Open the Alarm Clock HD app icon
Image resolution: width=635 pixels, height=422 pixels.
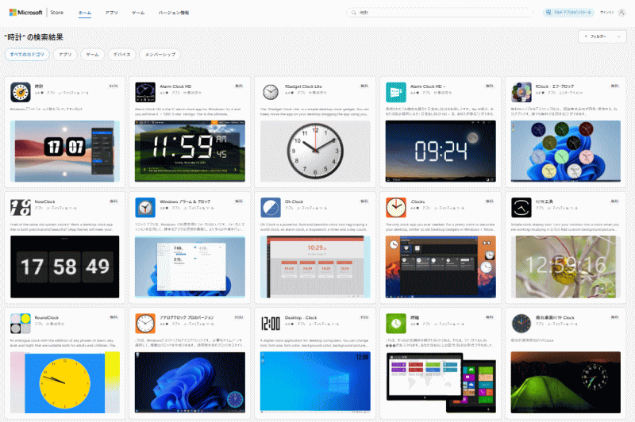tap(144, 91)
